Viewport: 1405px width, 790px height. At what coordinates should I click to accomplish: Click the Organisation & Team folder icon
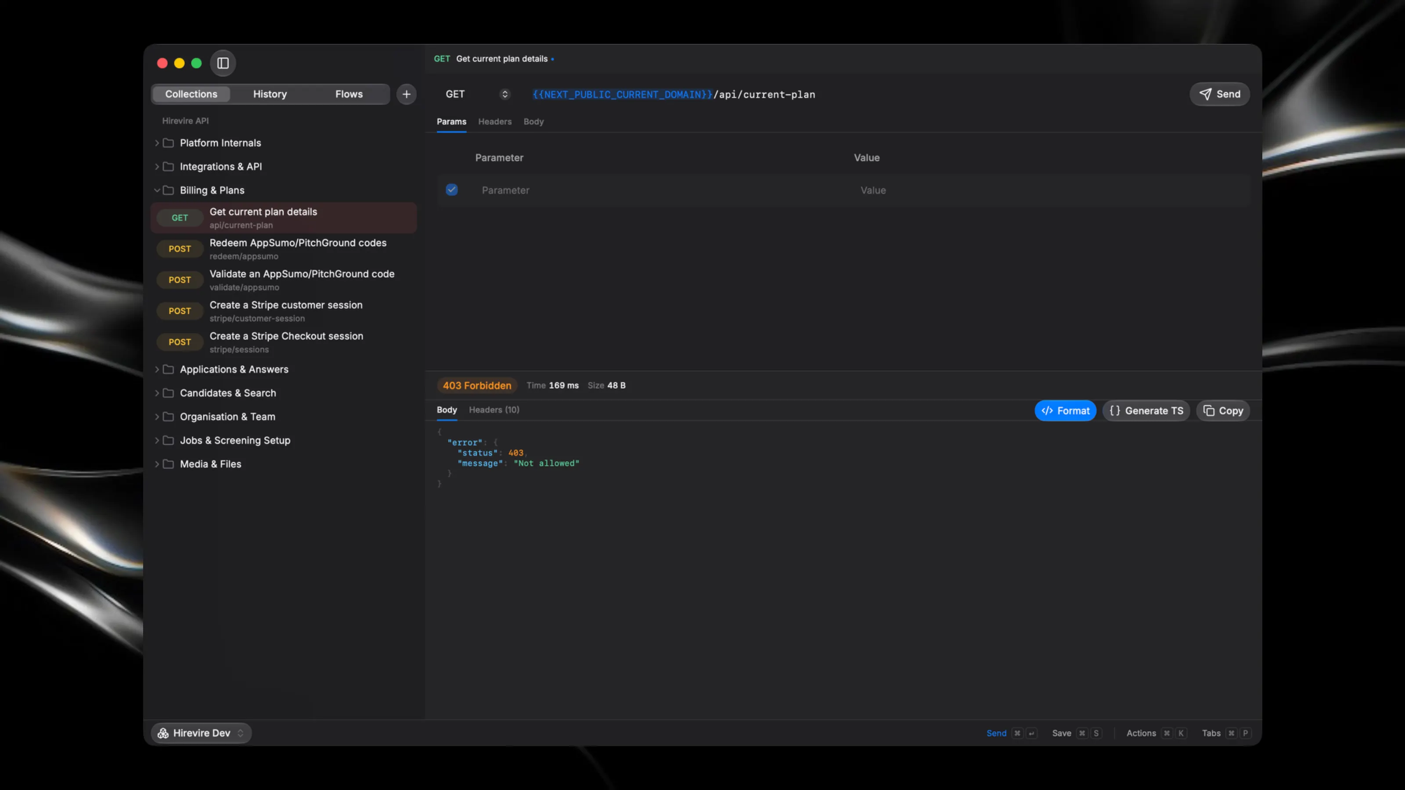(x=169, y=417)
